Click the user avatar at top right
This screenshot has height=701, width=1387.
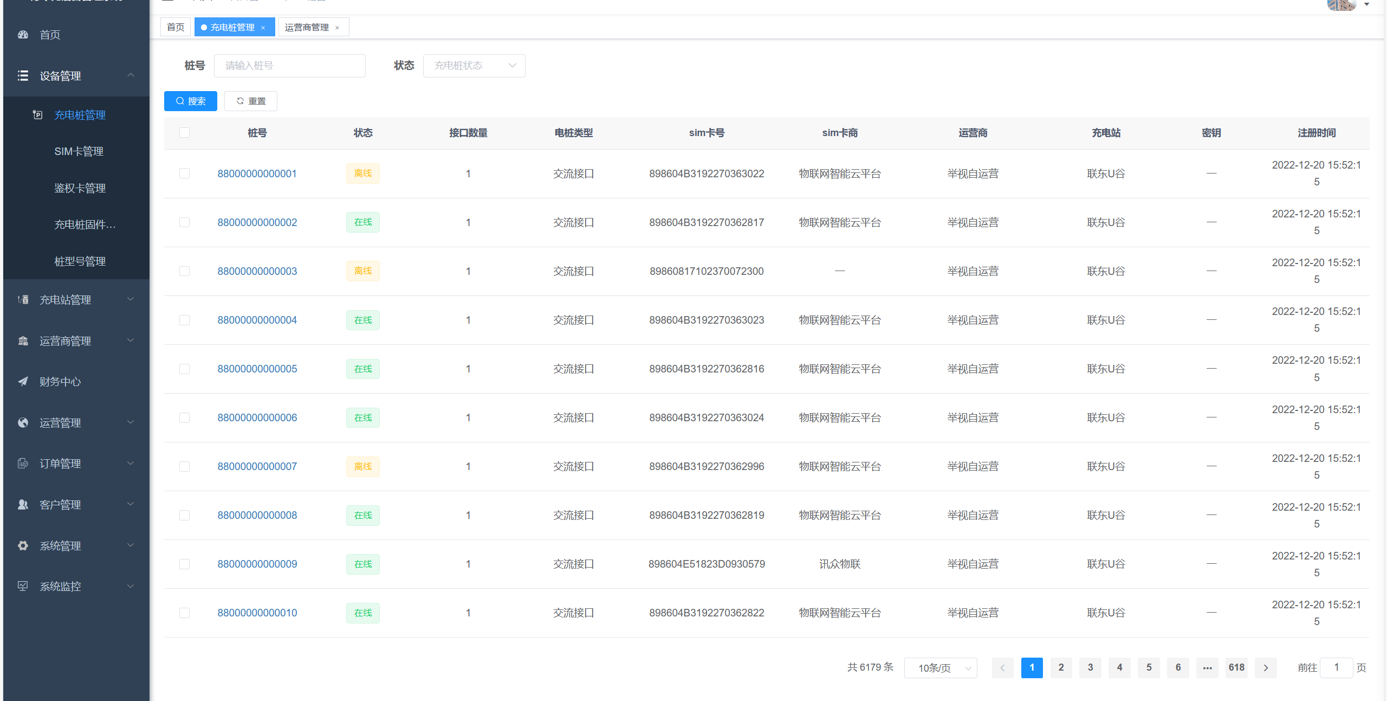pos(1342,5)
